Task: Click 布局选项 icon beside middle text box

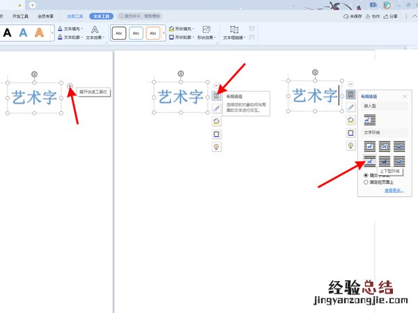Action: pos(216,95)
